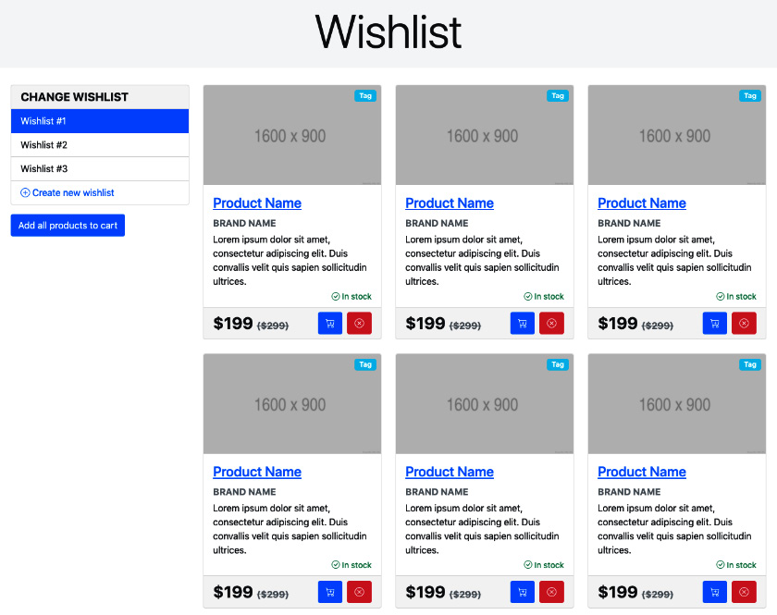The width and height of the screenshot is (777, 615).
Task: Add top-left product to cart using cart icon
Action: tap(329, 323)
